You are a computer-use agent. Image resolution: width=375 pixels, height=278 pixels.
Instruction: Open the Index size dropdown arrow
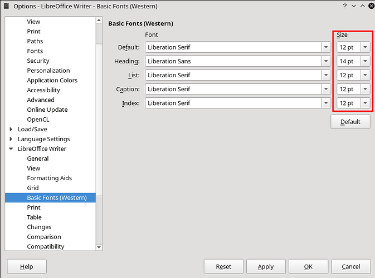coord(365,103)
